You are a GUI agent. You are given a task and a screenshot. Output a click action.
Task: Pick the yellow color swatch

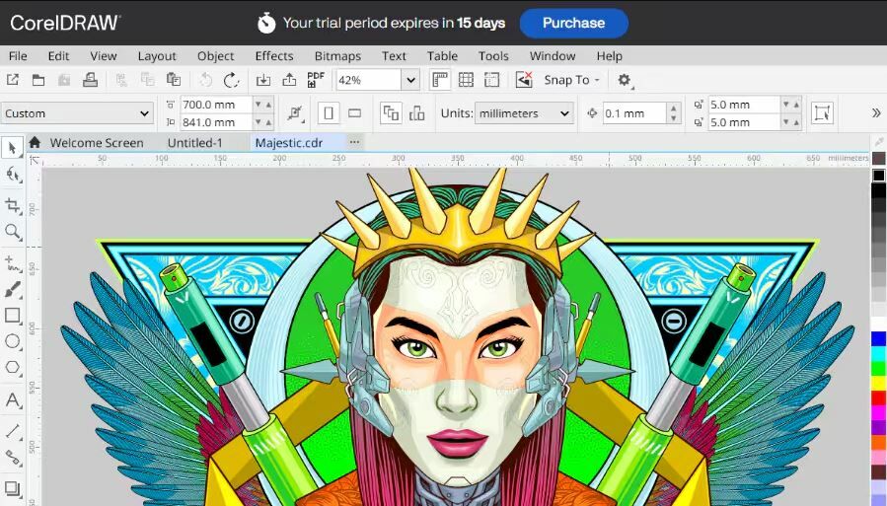point(878,384)
